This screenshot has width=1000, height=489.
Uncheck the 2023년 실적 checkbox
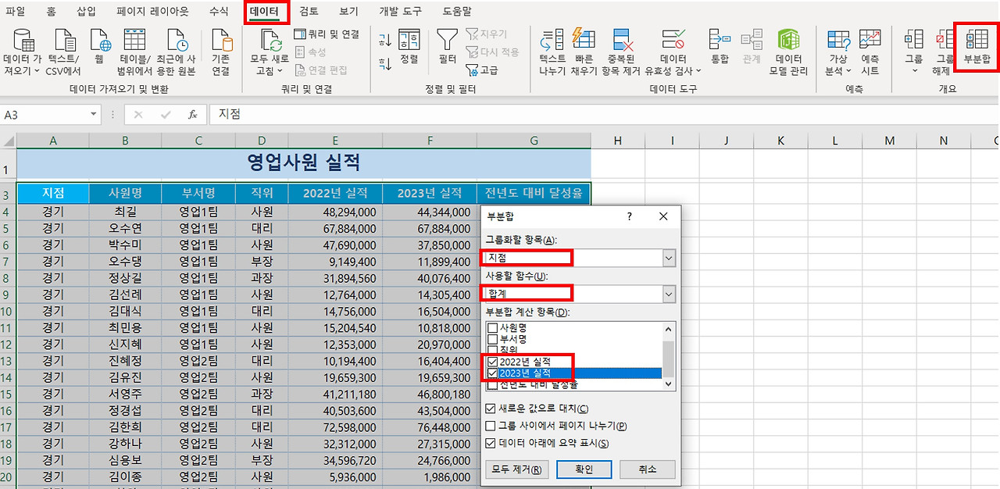point(492,373)
